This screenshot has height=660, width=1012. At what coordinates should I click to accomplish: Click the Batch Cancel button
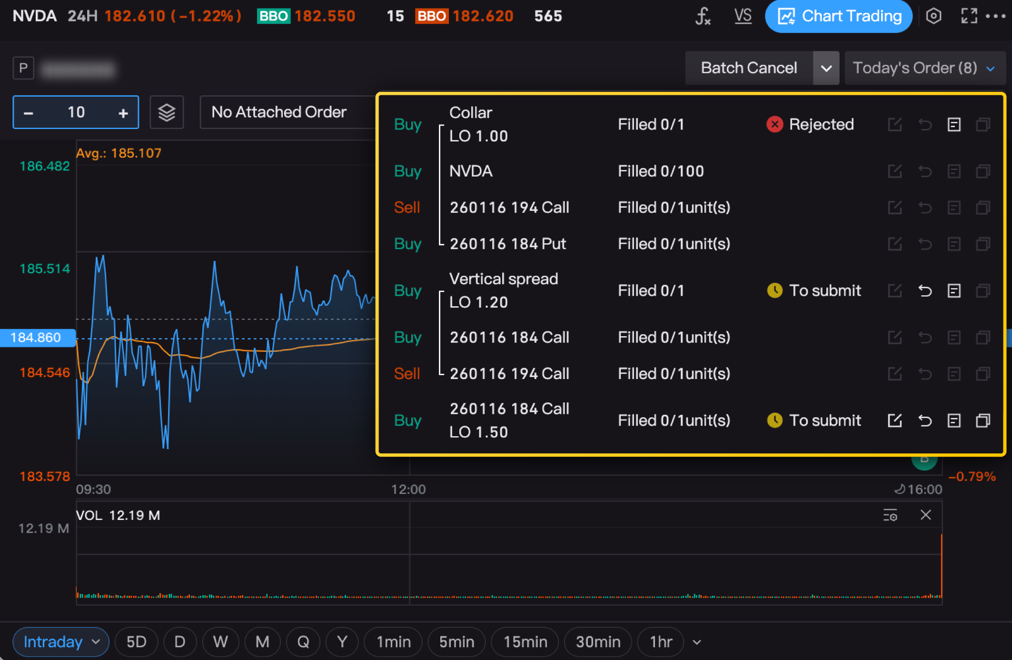749,68
